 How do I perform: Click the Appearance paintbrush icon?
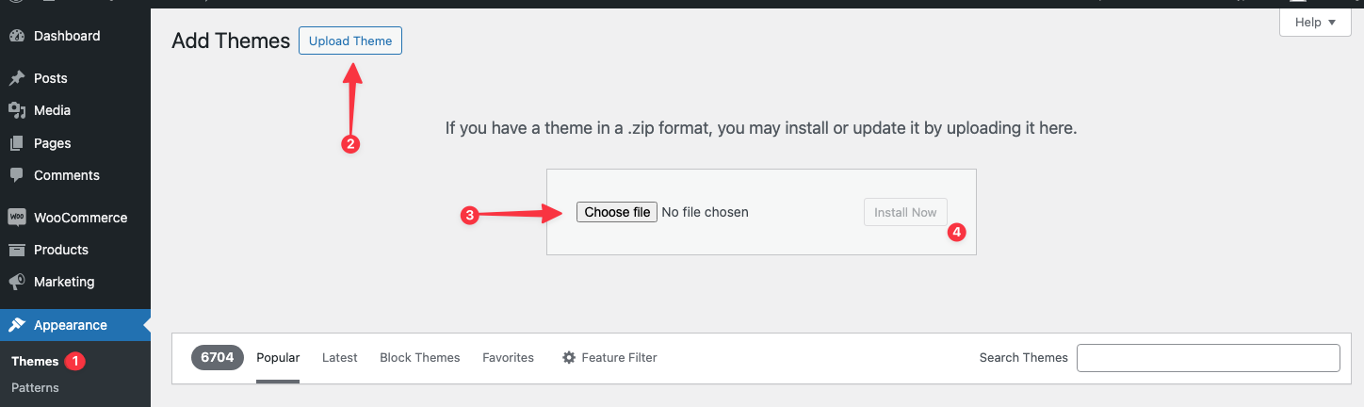[x=17, y=325]
